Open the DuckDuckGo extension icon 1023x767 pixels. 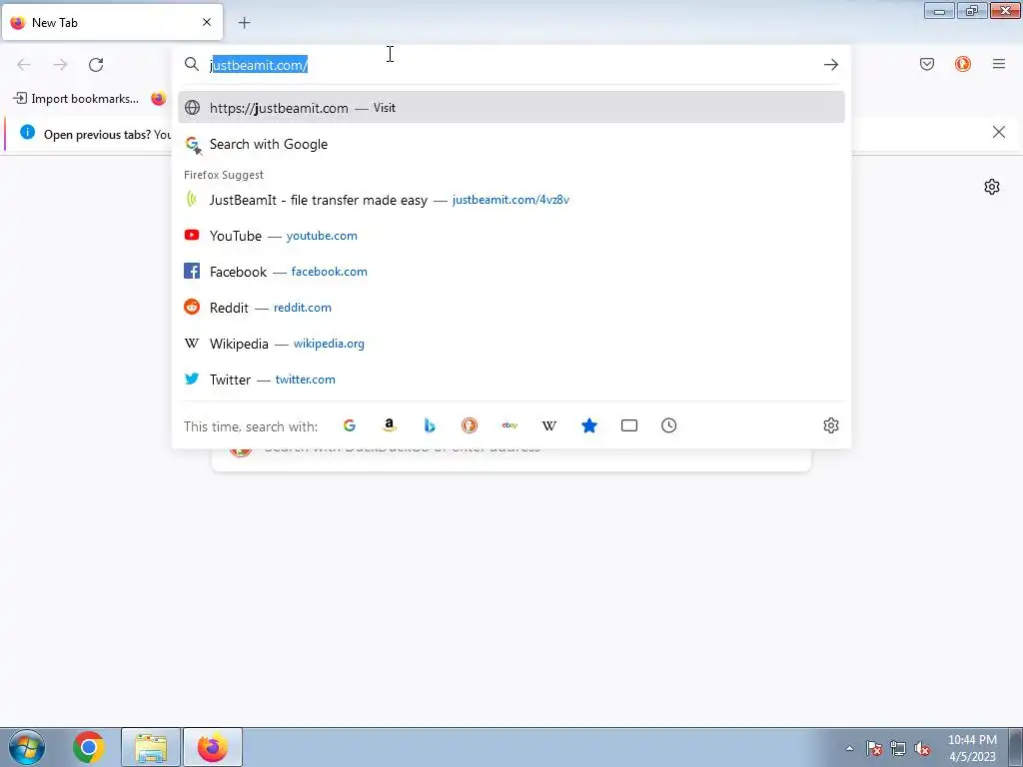[x=962, y=64]
